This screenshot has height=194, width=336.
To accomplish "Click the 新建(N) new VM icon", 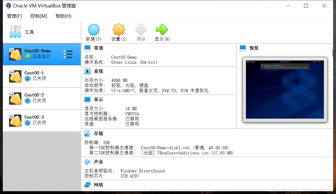I will tap(93, 30).
